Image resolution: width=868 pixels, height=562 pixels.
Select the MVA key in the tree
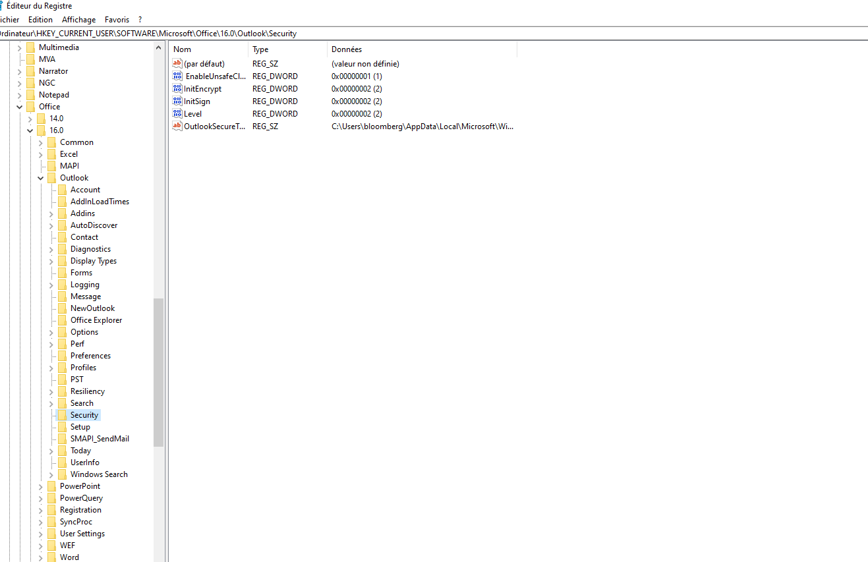pos(47,59)
